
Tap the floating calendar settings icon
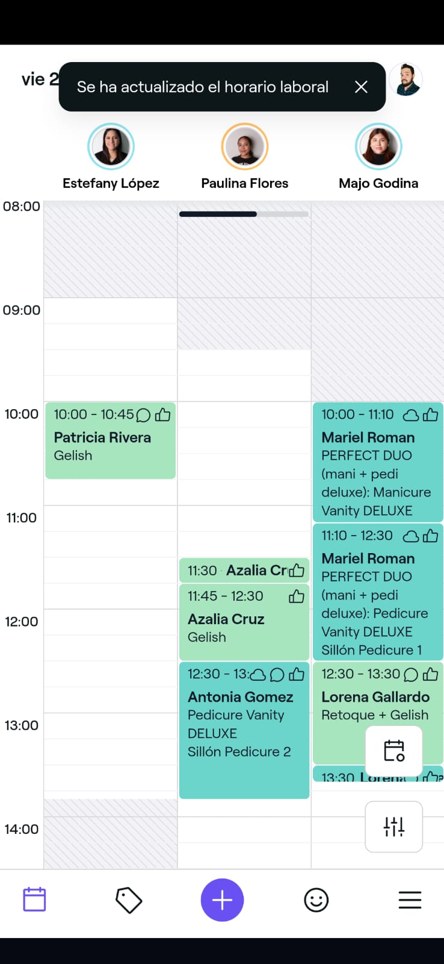[x=394, y=751]
